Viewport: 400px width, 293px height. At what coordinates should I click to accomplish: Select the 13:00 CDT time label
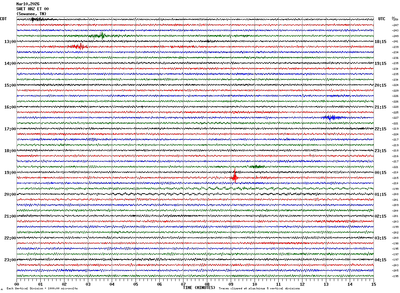coord(10,42)
